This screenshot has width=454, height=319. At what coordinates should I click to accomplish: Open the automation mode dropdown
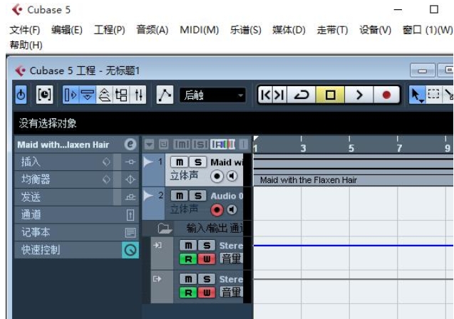tap(212, 95)
